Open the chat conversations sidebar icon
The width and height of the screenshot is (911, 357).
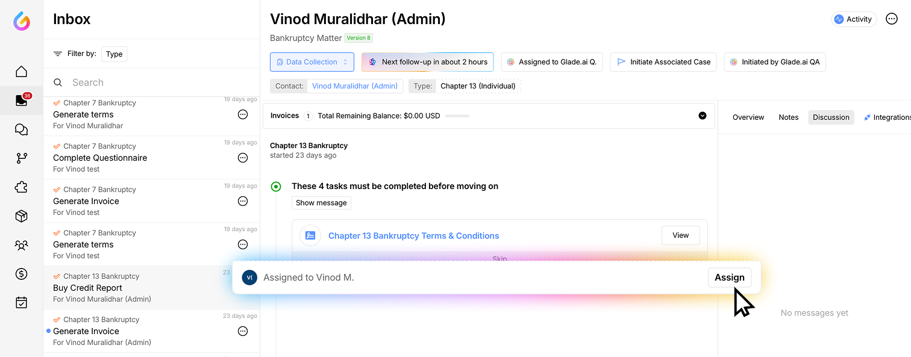click(22, 129)
